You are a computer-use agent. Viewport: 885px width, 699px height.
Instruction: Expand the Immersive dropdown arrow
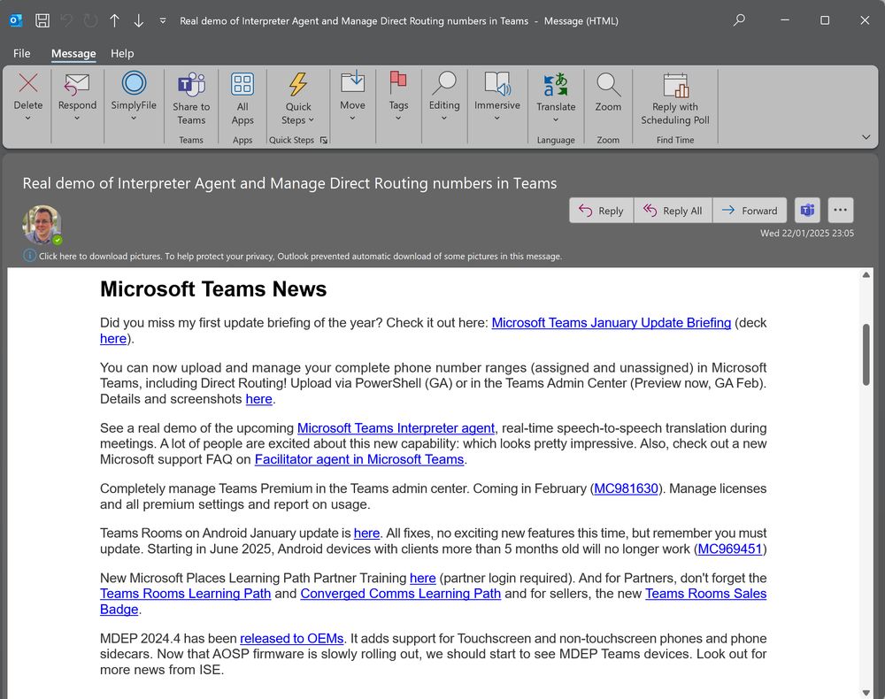click(x=496, y=119)
